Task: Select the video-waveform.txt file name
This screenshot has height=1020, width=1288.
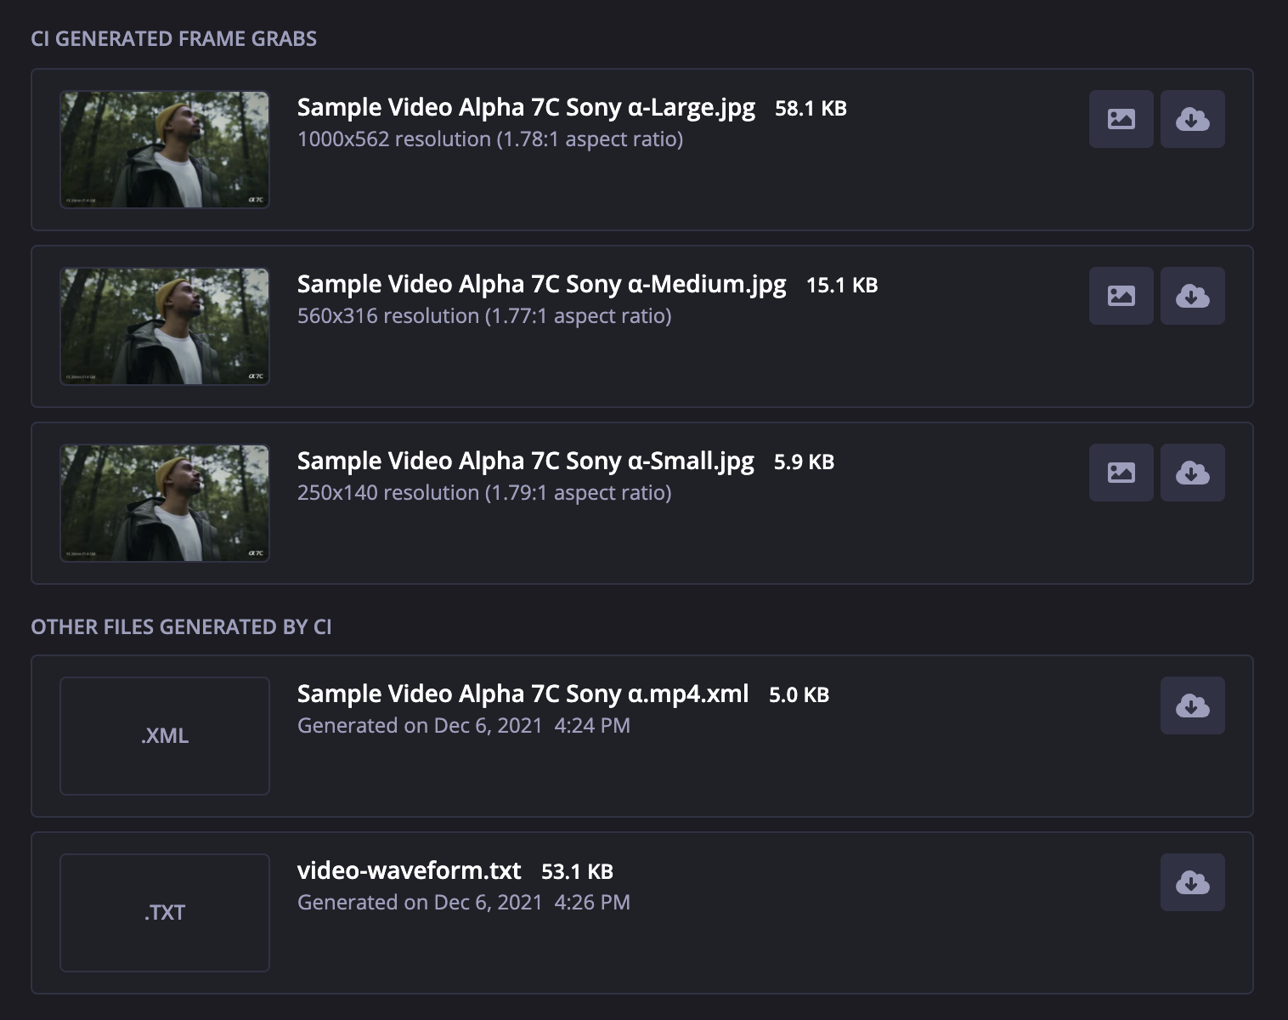Action: tap(409, 871)
